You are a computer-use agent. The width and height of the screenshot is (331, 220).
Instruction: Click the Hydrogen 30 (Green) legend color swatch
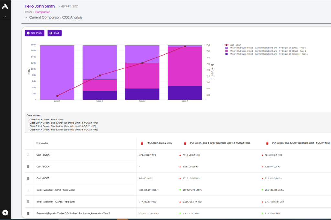click(226, 54)
